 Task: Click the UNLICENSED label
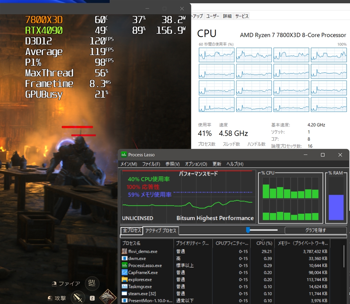tap(137, 218)
